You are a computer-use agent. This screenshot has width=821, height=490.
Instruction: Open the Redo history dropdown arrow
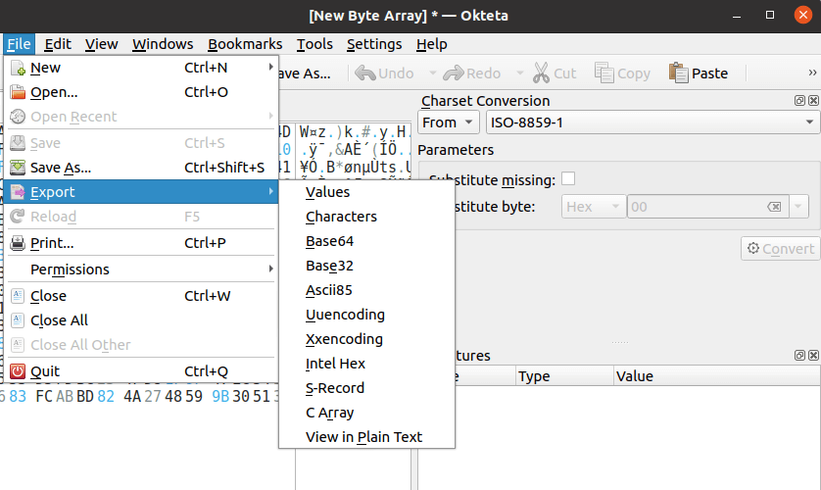pos(520,73)
